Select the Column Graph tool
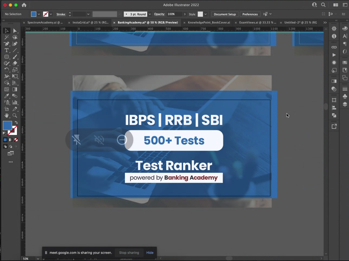Image resolution: width=349 pixels, height=261 pixels. point(15,102)
